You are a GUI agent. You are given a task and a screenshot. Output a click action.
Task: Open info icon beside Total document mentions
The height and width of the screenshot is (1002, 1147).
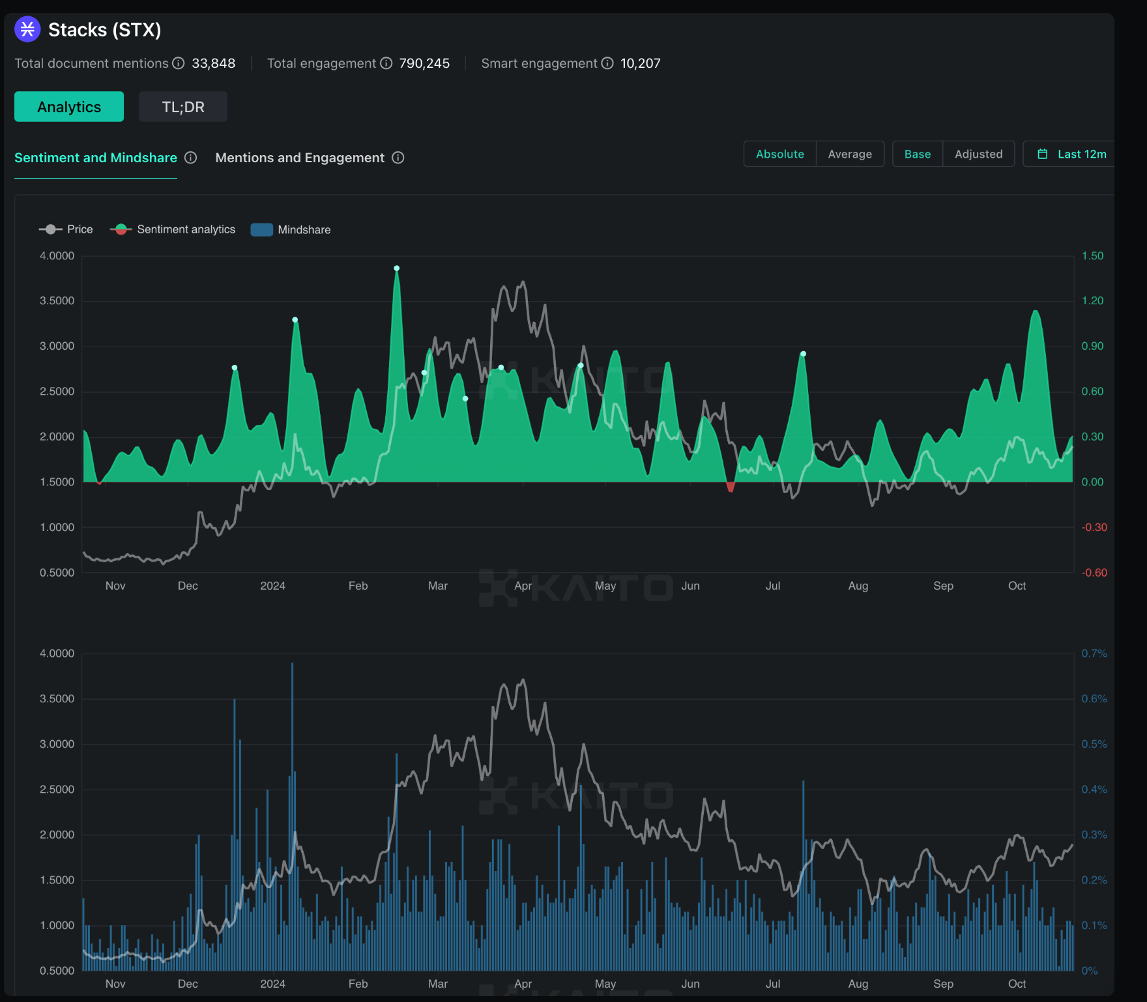tap(179, 63)
